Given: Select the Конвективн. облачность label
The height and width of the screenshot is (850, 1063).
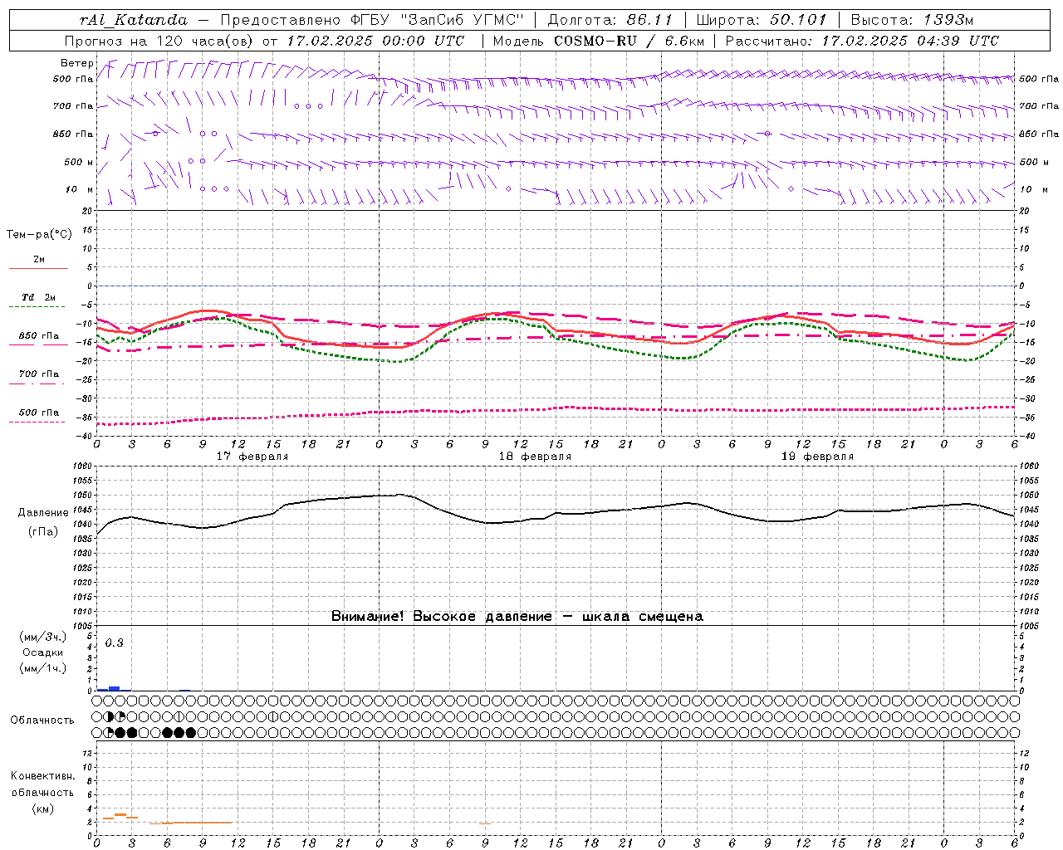Looking at the screenshot, I should click(x=42, y=784).
